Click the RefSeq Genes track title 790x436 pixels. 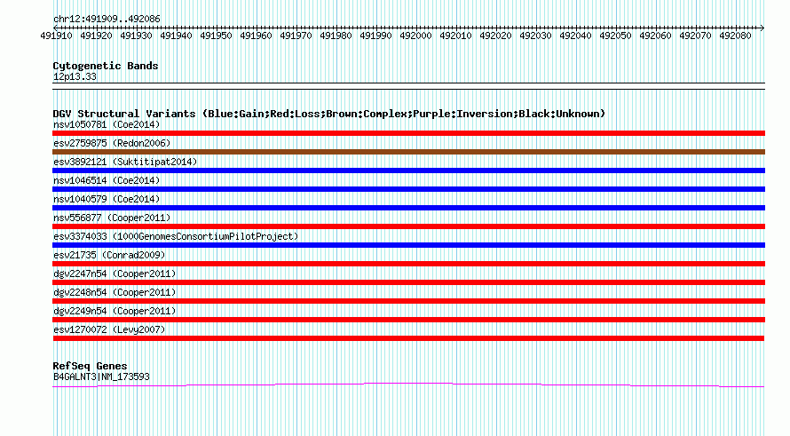[90, 366]
